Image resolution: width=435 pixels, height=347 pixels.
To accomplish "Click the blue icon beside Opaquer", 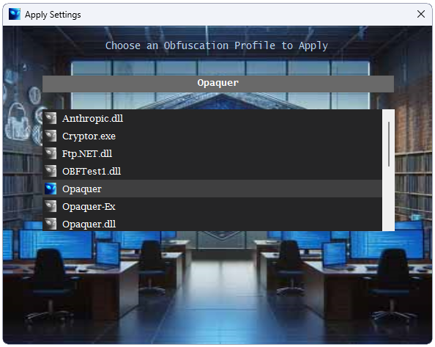I will (51, 189).
